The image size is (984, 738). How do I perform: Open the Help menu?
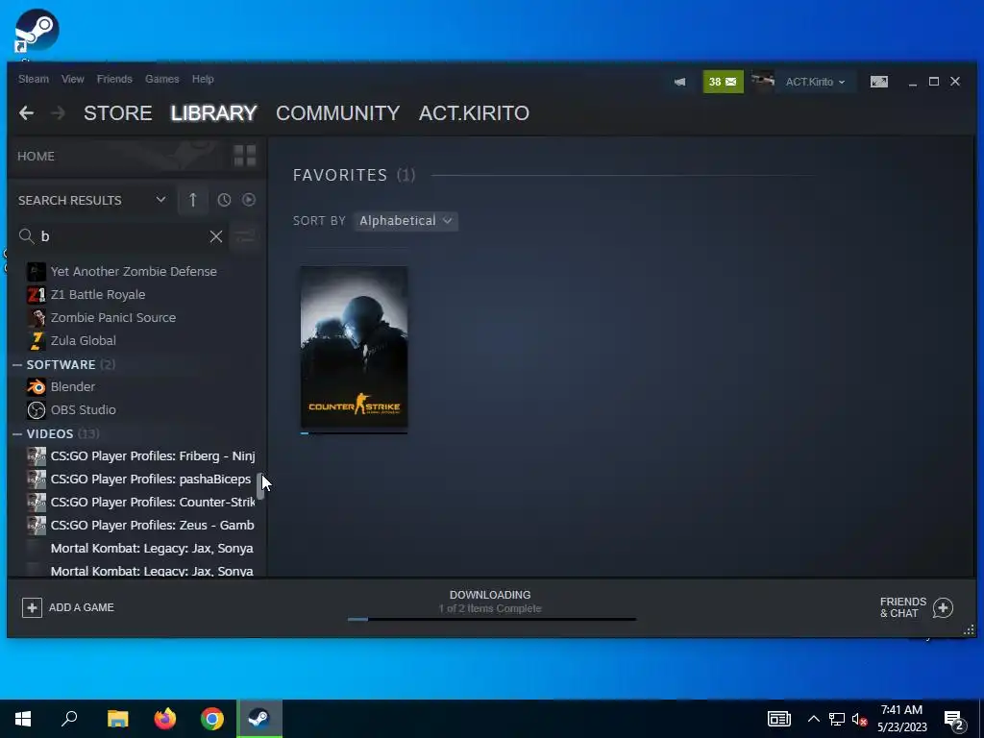203,79
